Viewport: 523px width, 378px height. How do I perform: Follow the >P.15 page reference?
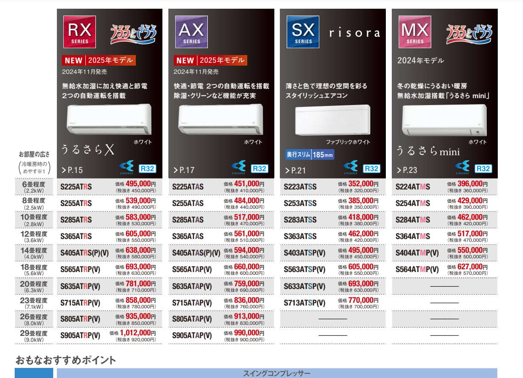(72, 170)
